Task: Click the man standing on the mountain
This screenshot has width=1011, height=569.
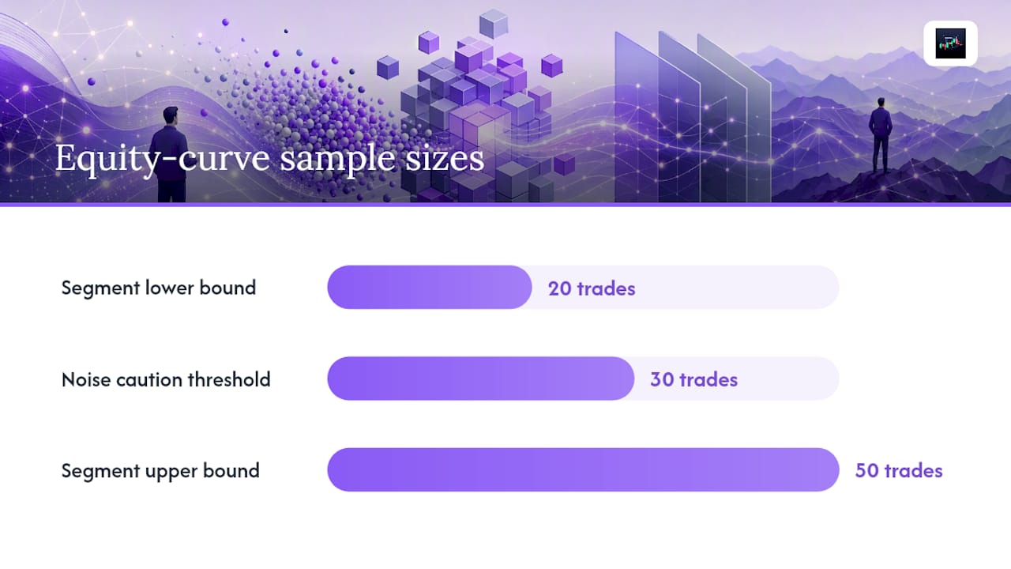Action: click(881, 135)
